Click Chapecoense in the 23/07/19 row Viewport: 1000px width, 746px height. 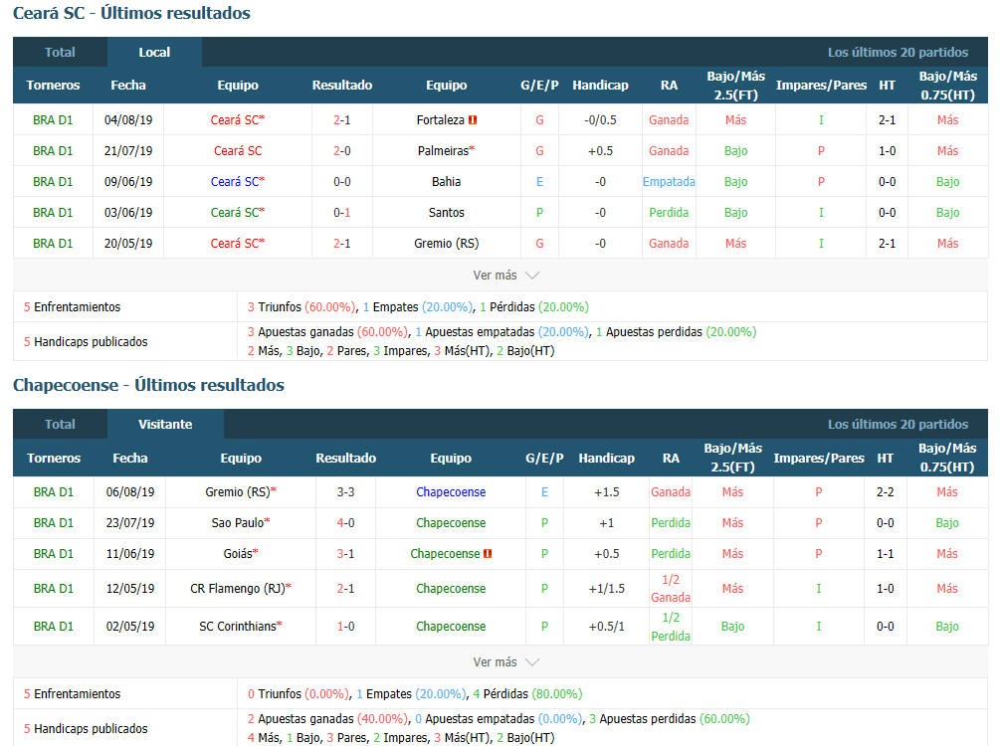pos(451,523)
